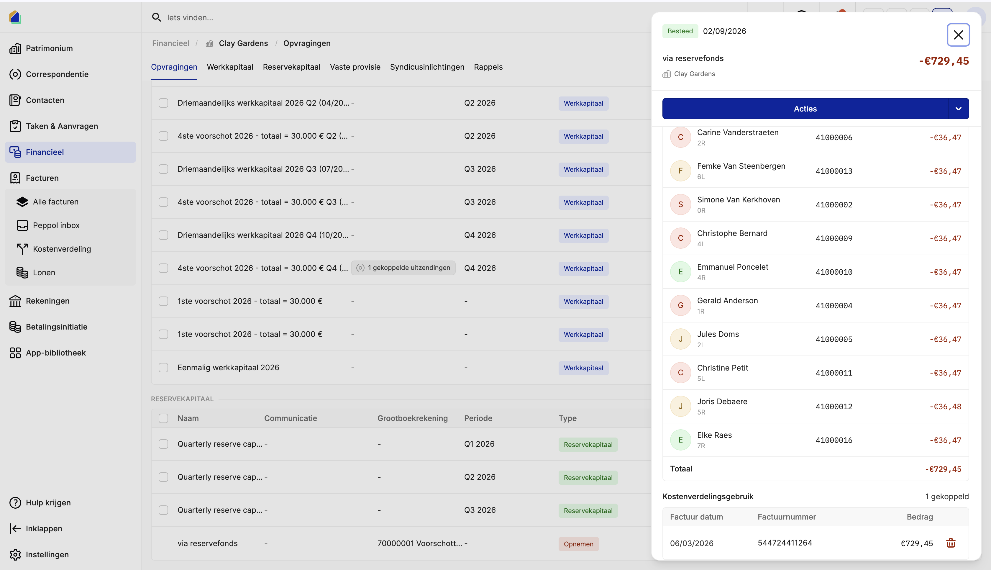The image size is (991, 570).
Task: Open Kostenverdeling under Facturen
Action: pos(62,249)
